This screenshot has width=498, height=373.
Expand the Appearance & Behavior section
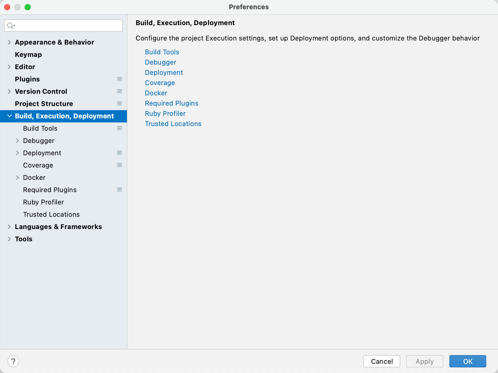click(9, 42)
